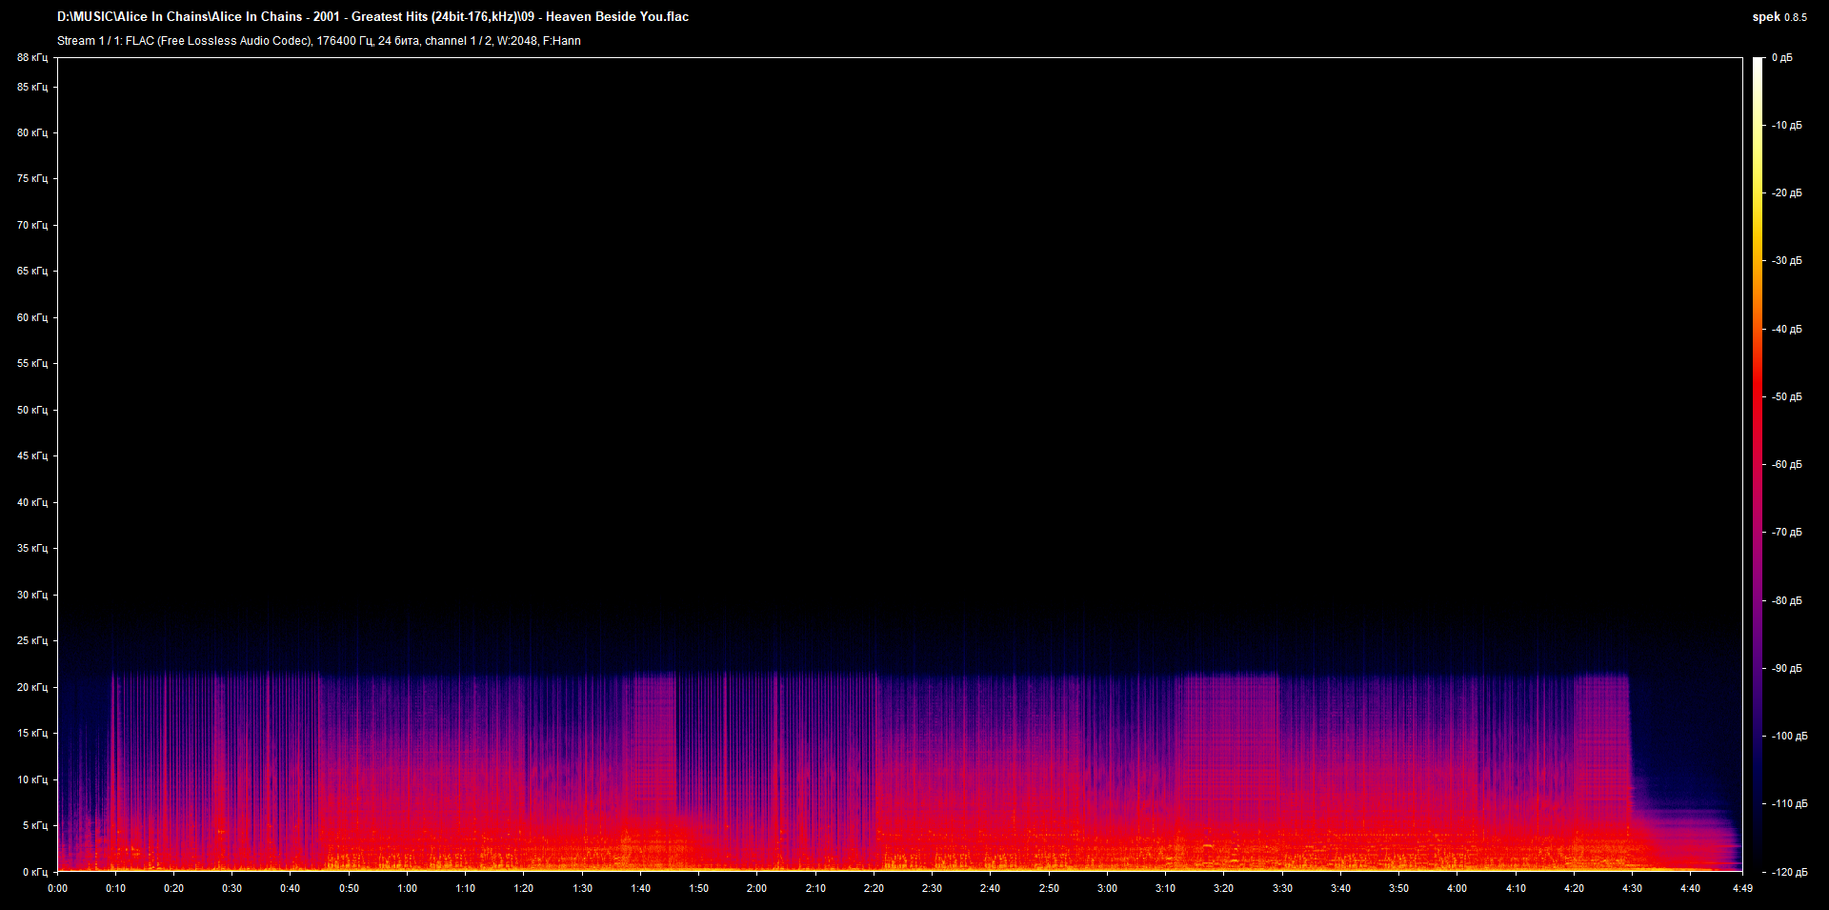The image size is (1829, 910).
Task: Click the 45 кГц frequency axis label
Action: (33, 456)
